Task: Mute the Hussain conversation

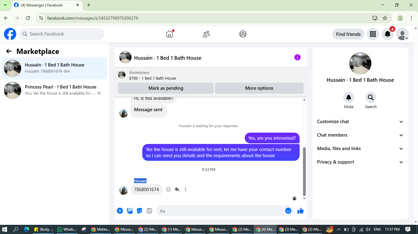Action: [x=349, y=98]
